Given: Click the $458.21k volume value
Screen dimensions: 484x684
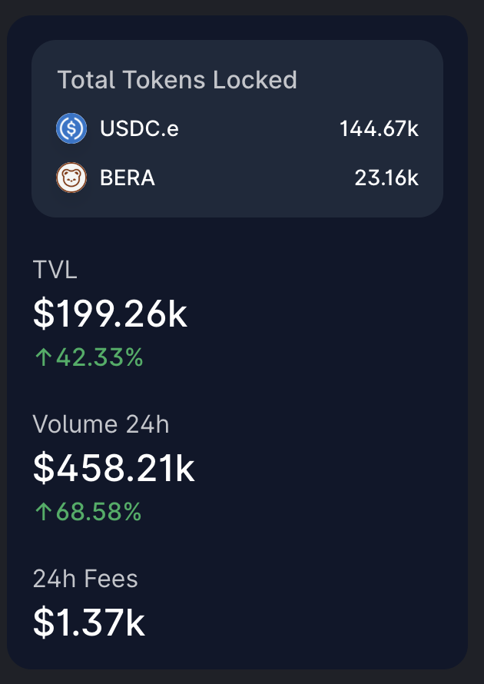Looking at the screenshot, I should [114, 469].
